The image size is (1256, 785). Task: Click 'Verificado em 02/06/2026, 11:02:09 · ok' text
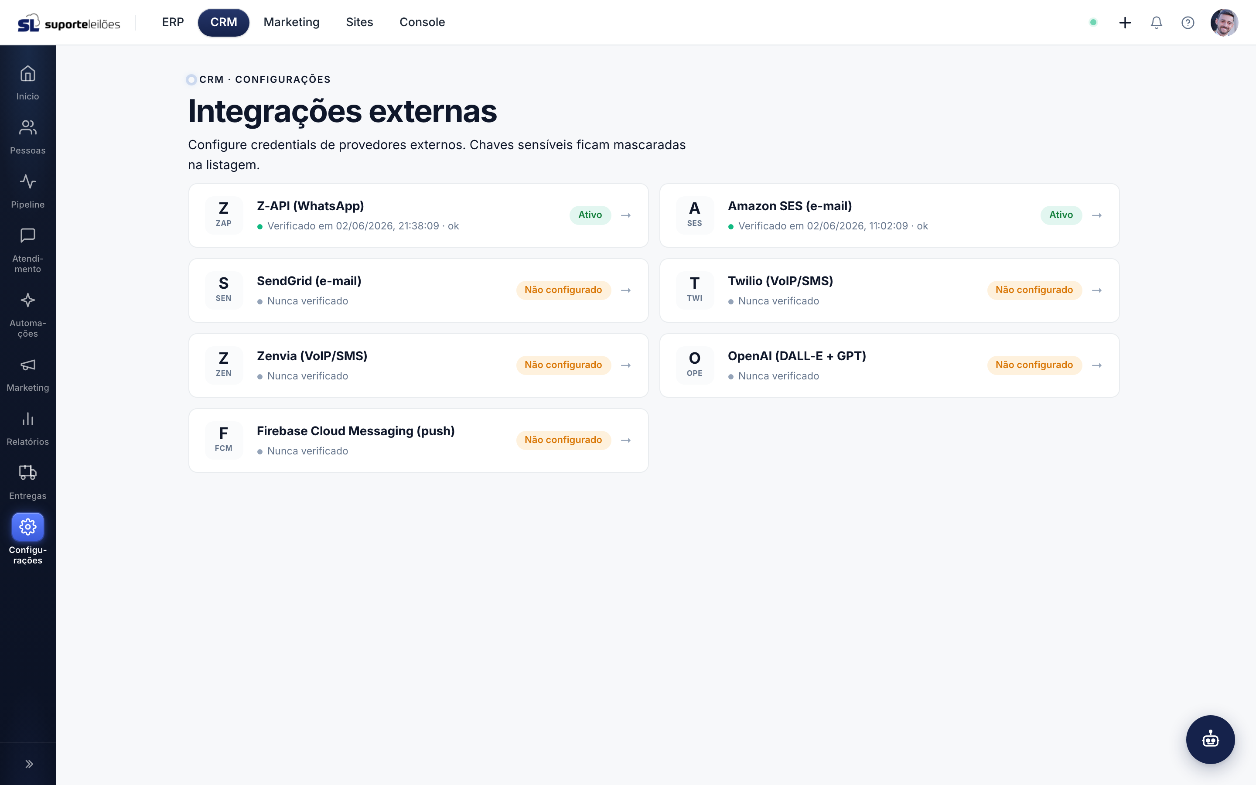pyautogui.click(x=833, y=226)
